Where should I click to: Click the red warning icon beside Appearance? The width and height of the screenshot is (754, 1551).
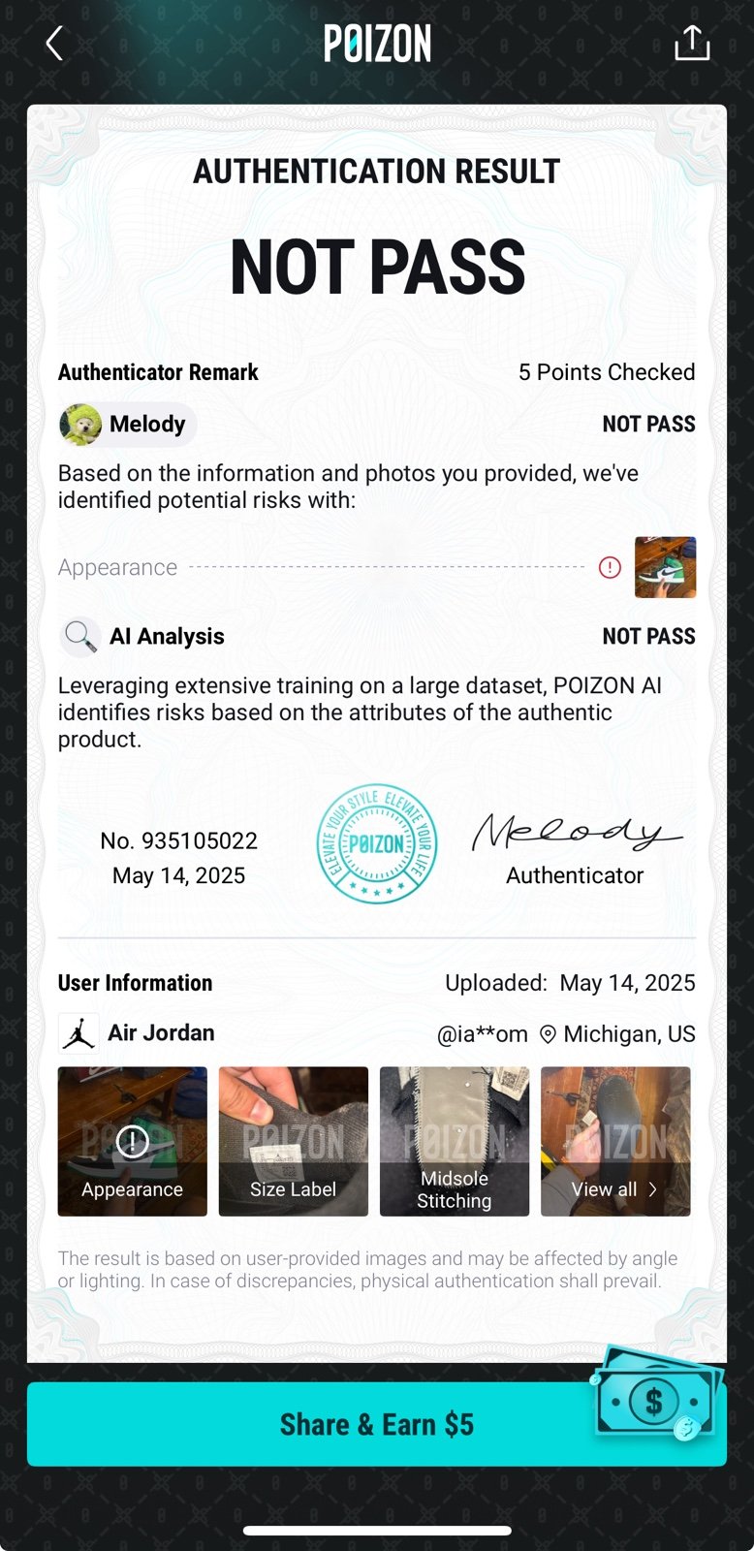coord(610,567)
